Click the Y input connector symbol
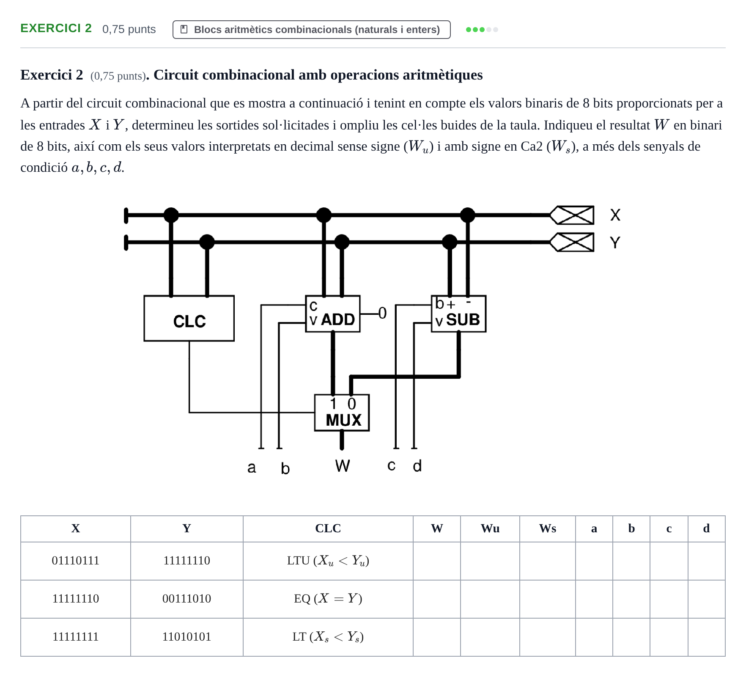 pos(572,242)
